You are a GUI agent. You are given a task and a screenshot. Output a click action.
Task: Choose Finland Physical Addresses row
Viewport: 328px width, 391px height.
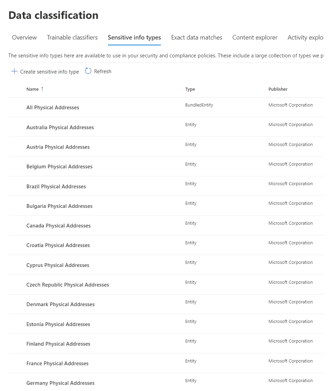click(58, 344)
